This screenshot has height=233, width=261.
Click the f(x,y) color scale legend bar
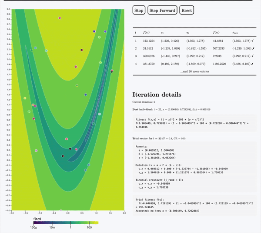coord(66,222)
